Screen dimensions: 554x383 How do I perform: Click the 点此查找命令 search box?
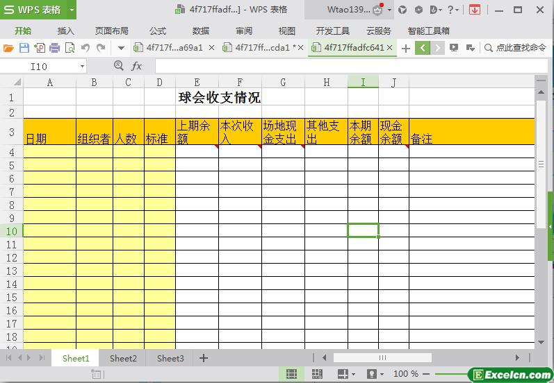(516, 48)
